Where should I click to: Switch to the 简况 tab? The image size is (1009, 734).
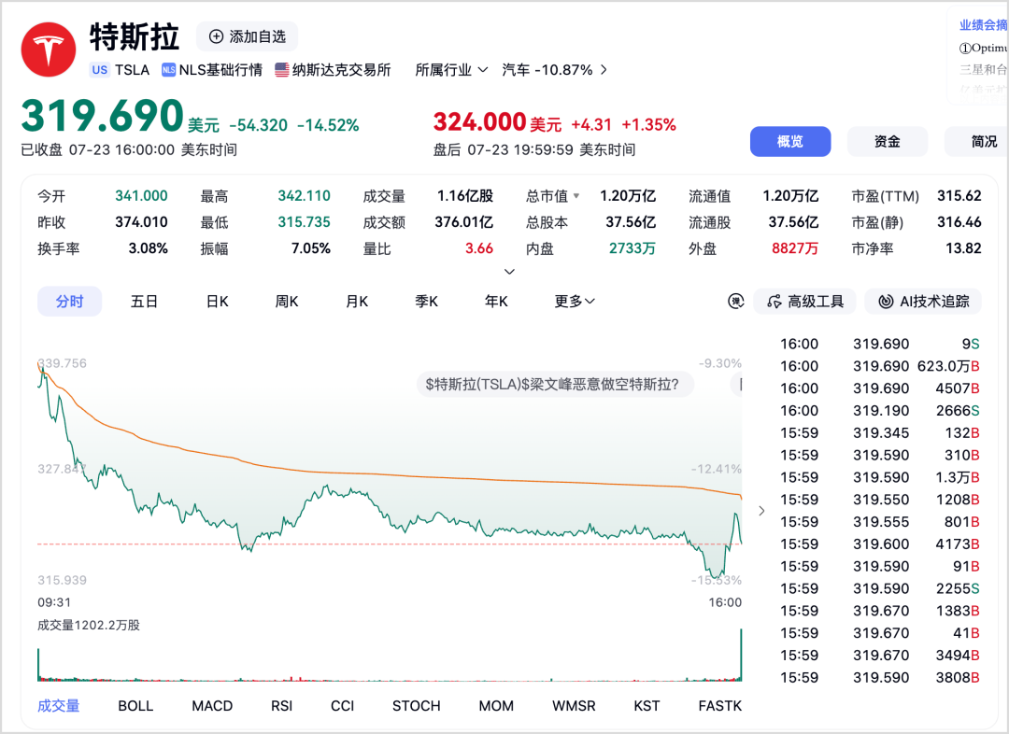pyautogui.click(x=977, y=142)
